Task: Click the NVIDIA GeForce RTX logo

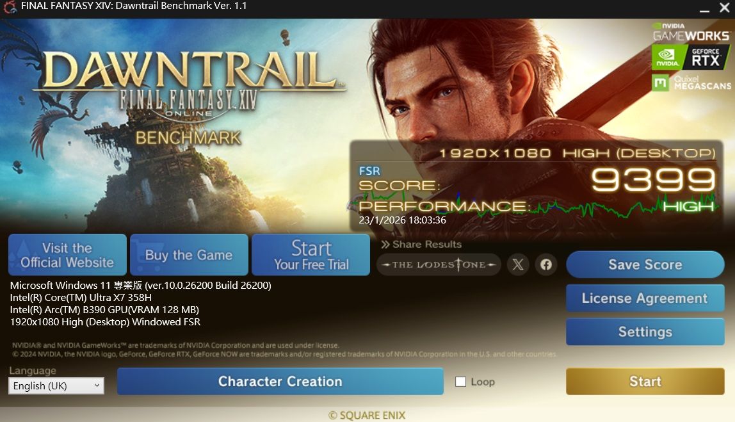Action: pos(691,57)
